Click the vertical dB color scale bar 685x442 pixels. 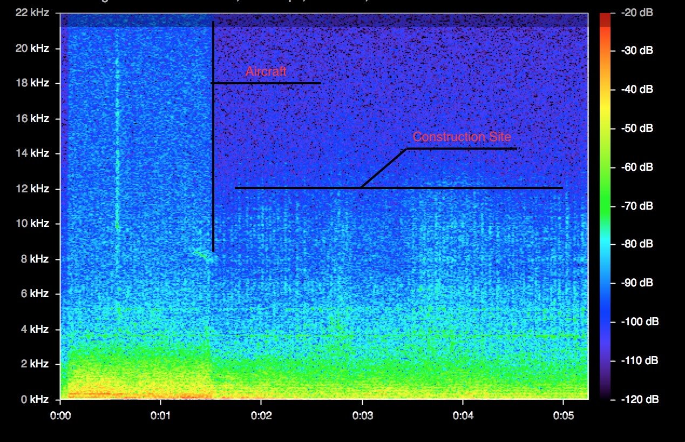coord(606,206)
